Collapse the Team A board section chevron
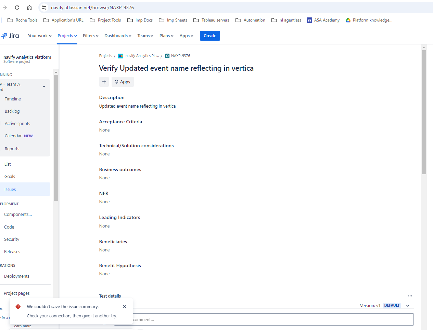 [44, 86]
